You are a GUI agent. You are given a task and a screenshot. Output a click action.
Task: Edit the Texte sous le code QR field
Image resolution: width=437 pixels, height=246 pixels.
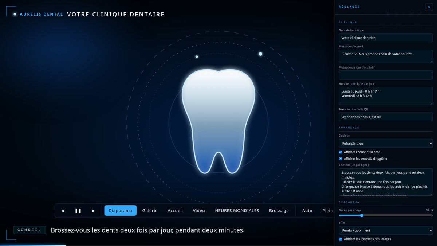[x=386, y=117]
